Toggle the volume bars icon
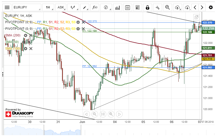This screenshot has height=137, width=217. click(118, 7)
